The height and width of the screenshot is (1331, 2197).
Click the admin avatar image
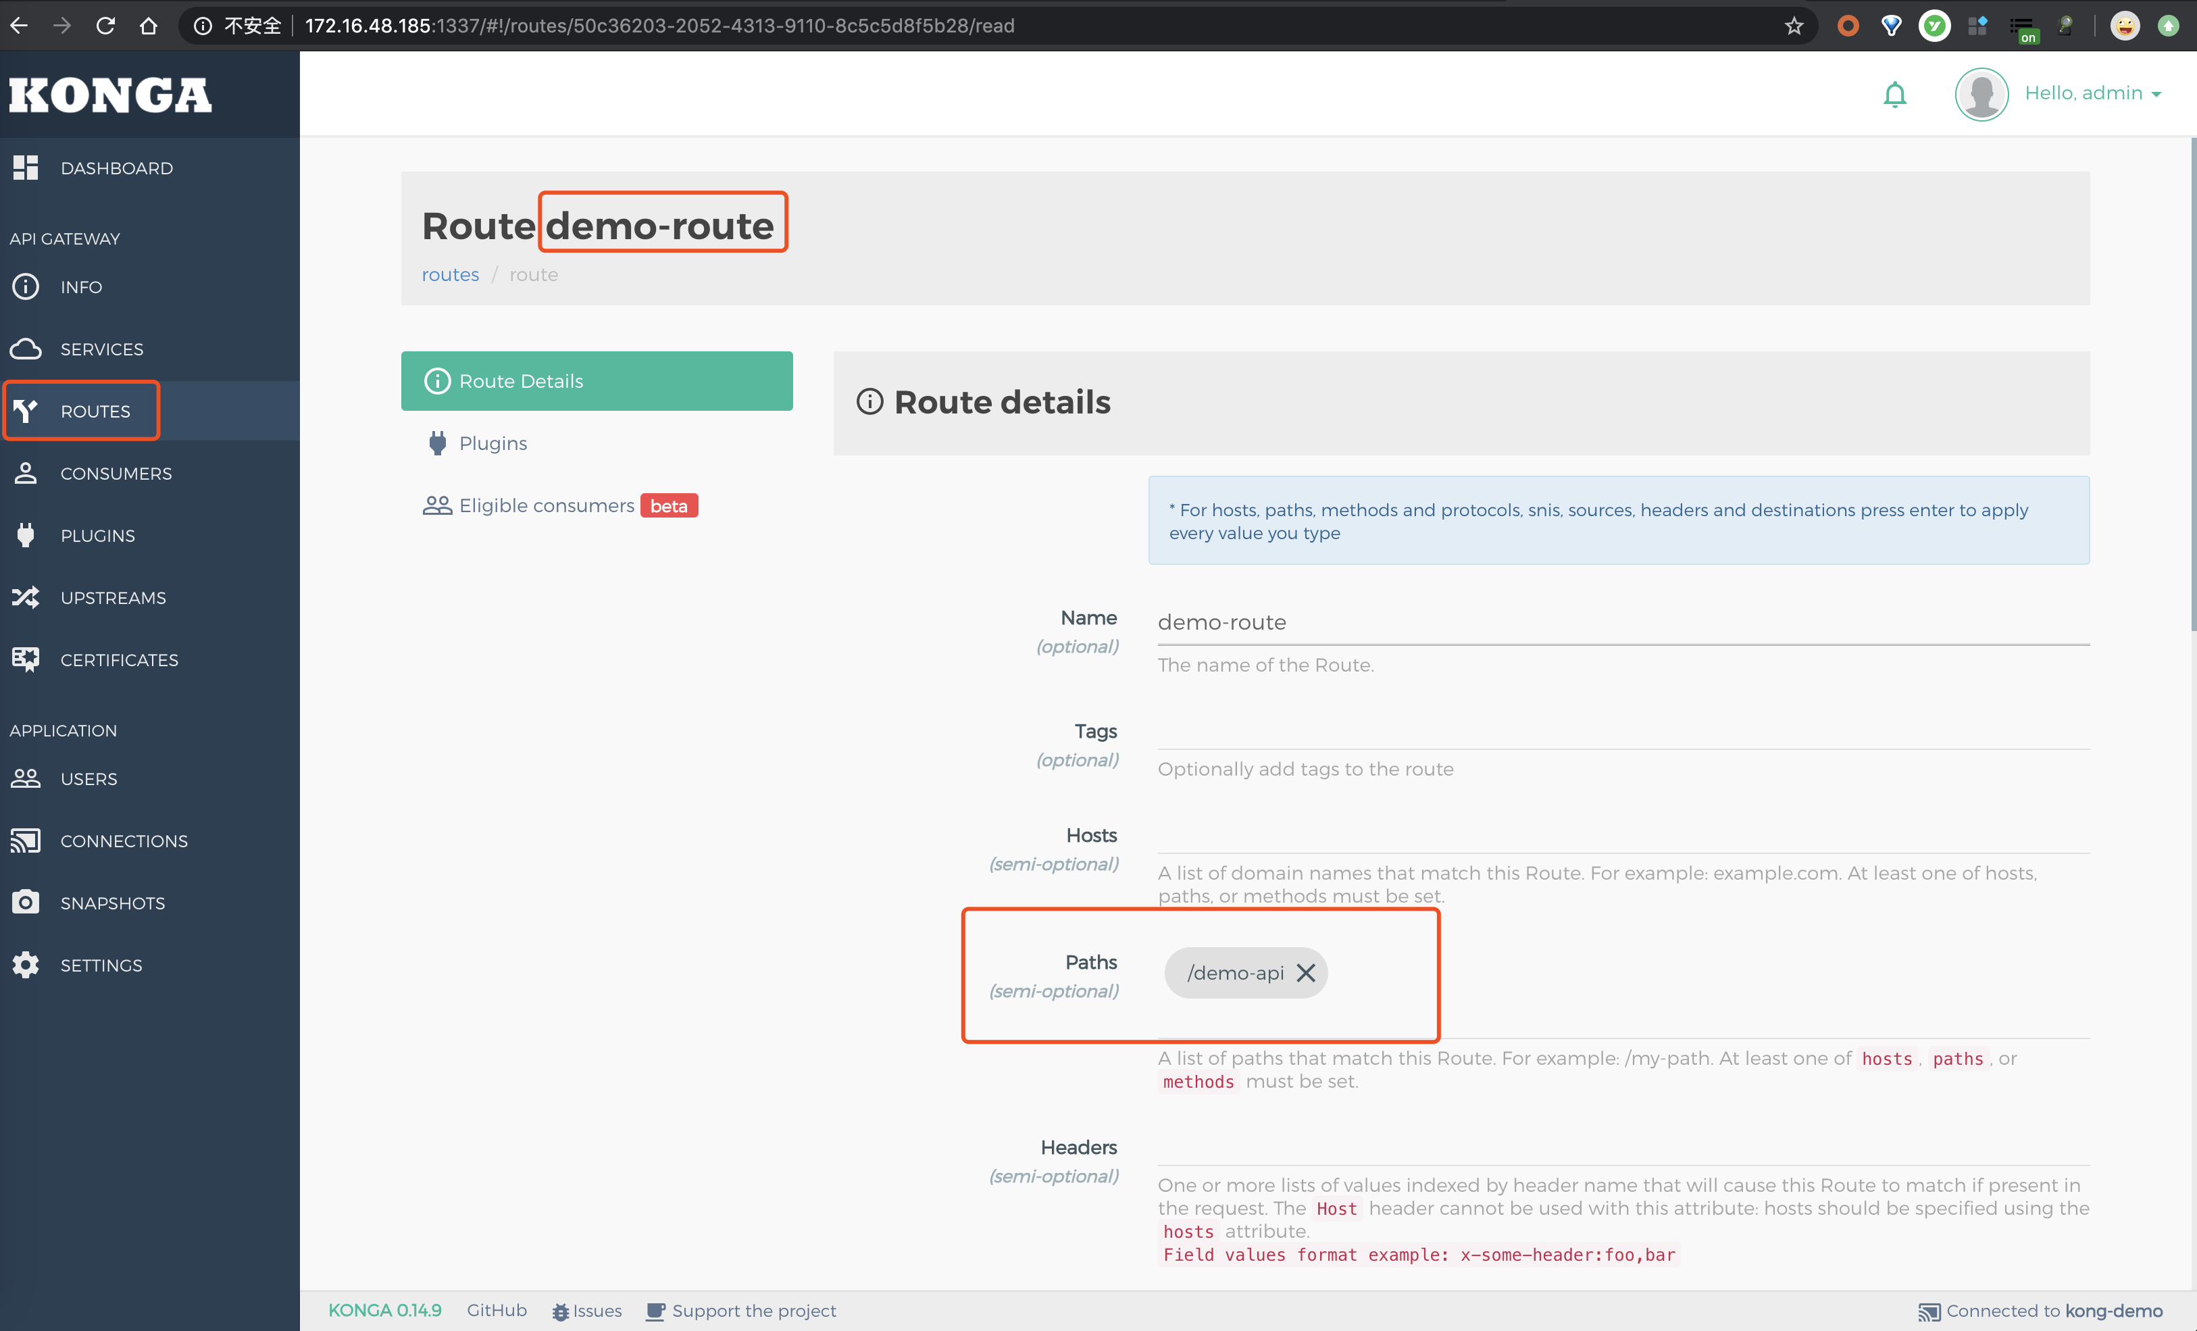(1981, 94)
